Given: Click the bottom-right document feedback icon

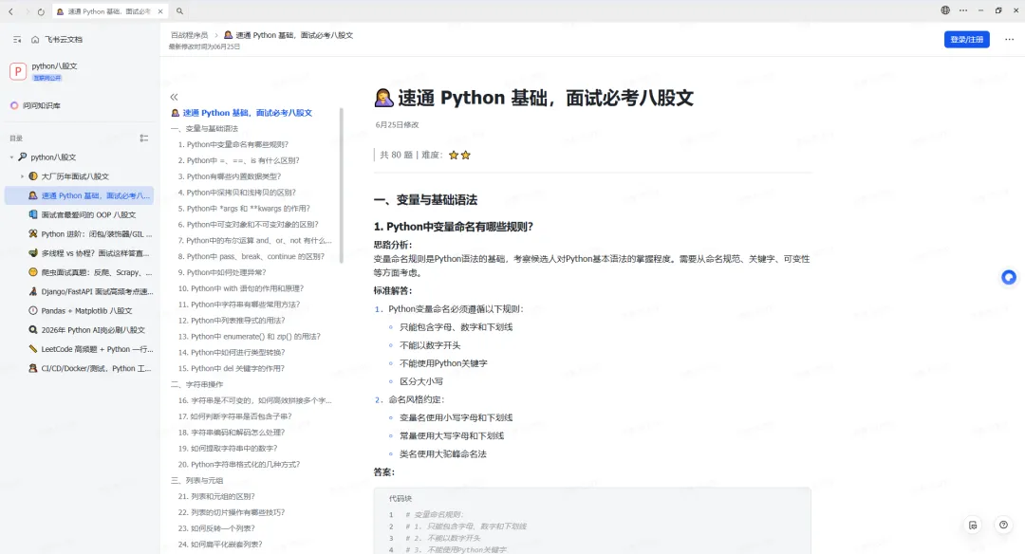Looking at the screenshot, I should point(973,526).
